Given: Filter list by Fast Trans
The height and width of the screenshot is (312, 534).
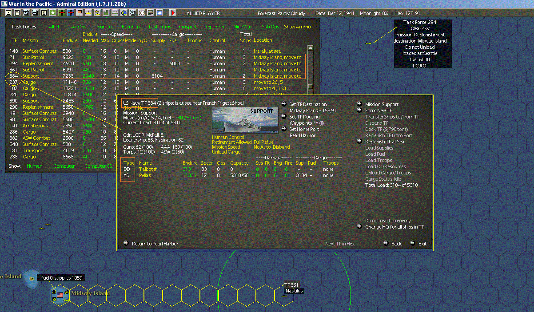Looking at the screenshot, I should (160, 27).
